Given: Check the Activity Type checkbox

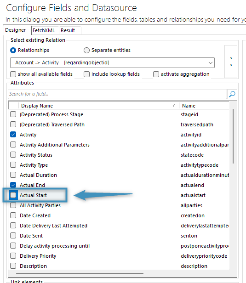Looking at the screenshot, I should [x=13, y=165].
